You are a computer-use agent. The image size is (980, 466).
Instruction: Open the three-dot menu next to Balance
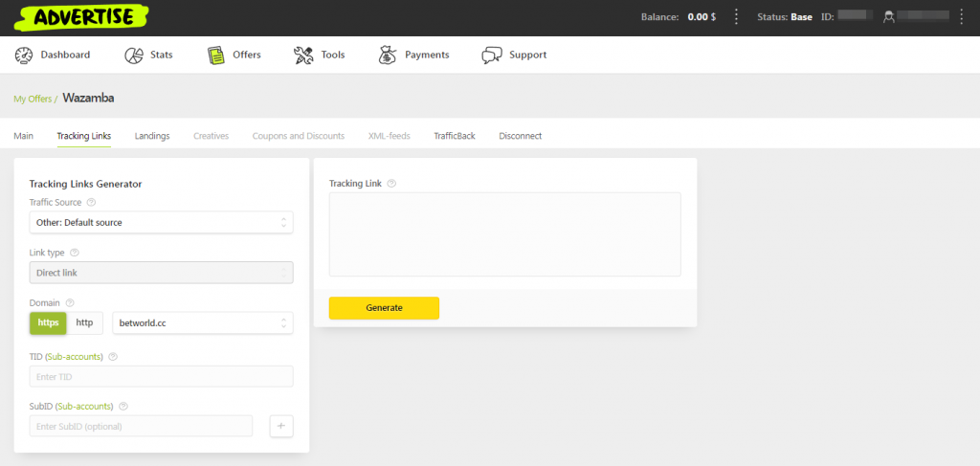tap(736, 17)
